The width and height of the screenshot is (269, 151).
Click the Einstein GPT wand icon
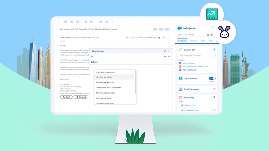pos(180,49)
